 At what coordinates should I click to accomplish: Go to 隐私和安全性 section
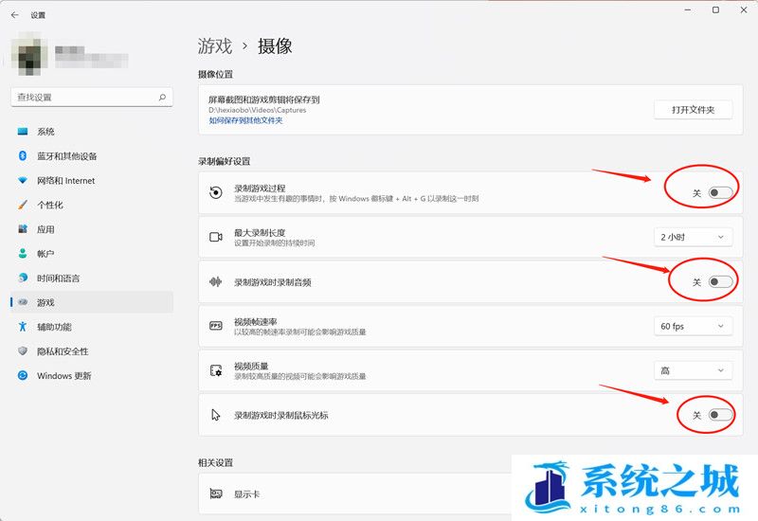[91, 350]
